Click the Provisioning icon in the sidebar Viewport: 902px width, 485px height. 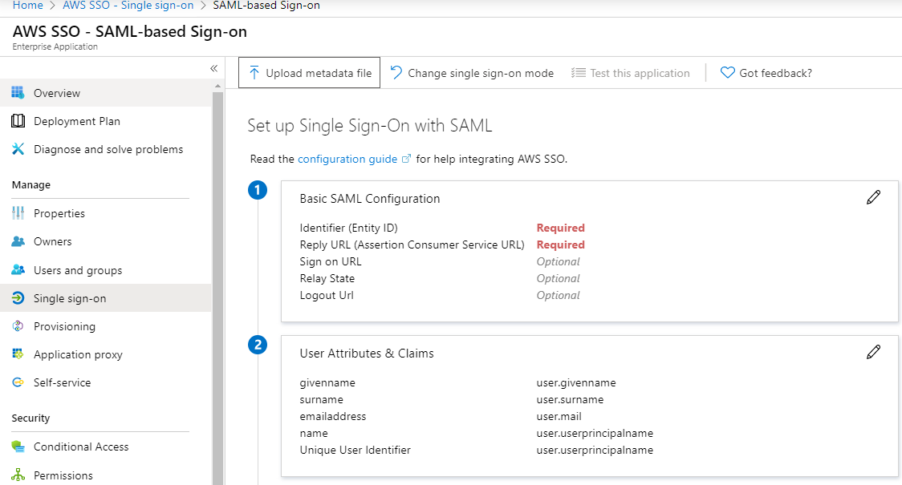(x=17, y=325)
